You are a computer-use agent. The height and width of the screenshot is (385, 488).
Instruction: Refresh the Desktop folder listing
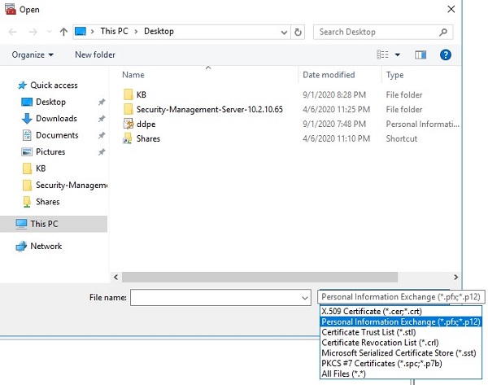click(x=298, y=32)
